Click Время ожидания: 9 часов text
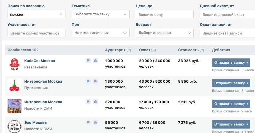Image resolution: width=255 pixels, height=133 pixels. (233, 70)
